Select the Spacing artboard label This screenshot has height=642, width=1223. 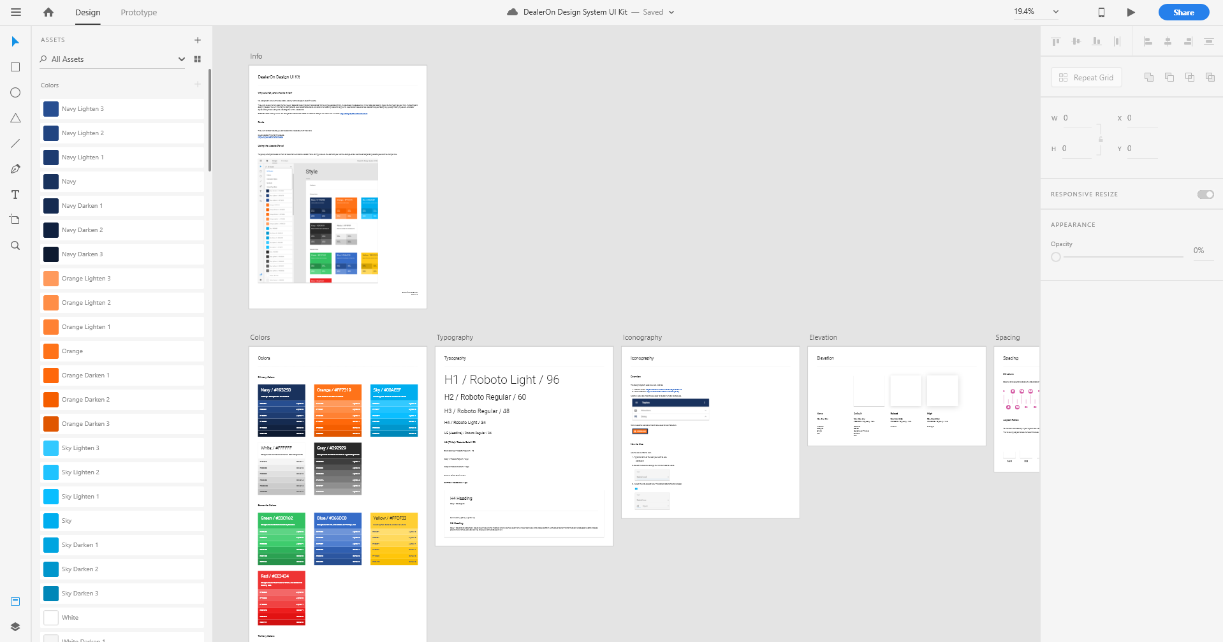tap(1007, 337)
